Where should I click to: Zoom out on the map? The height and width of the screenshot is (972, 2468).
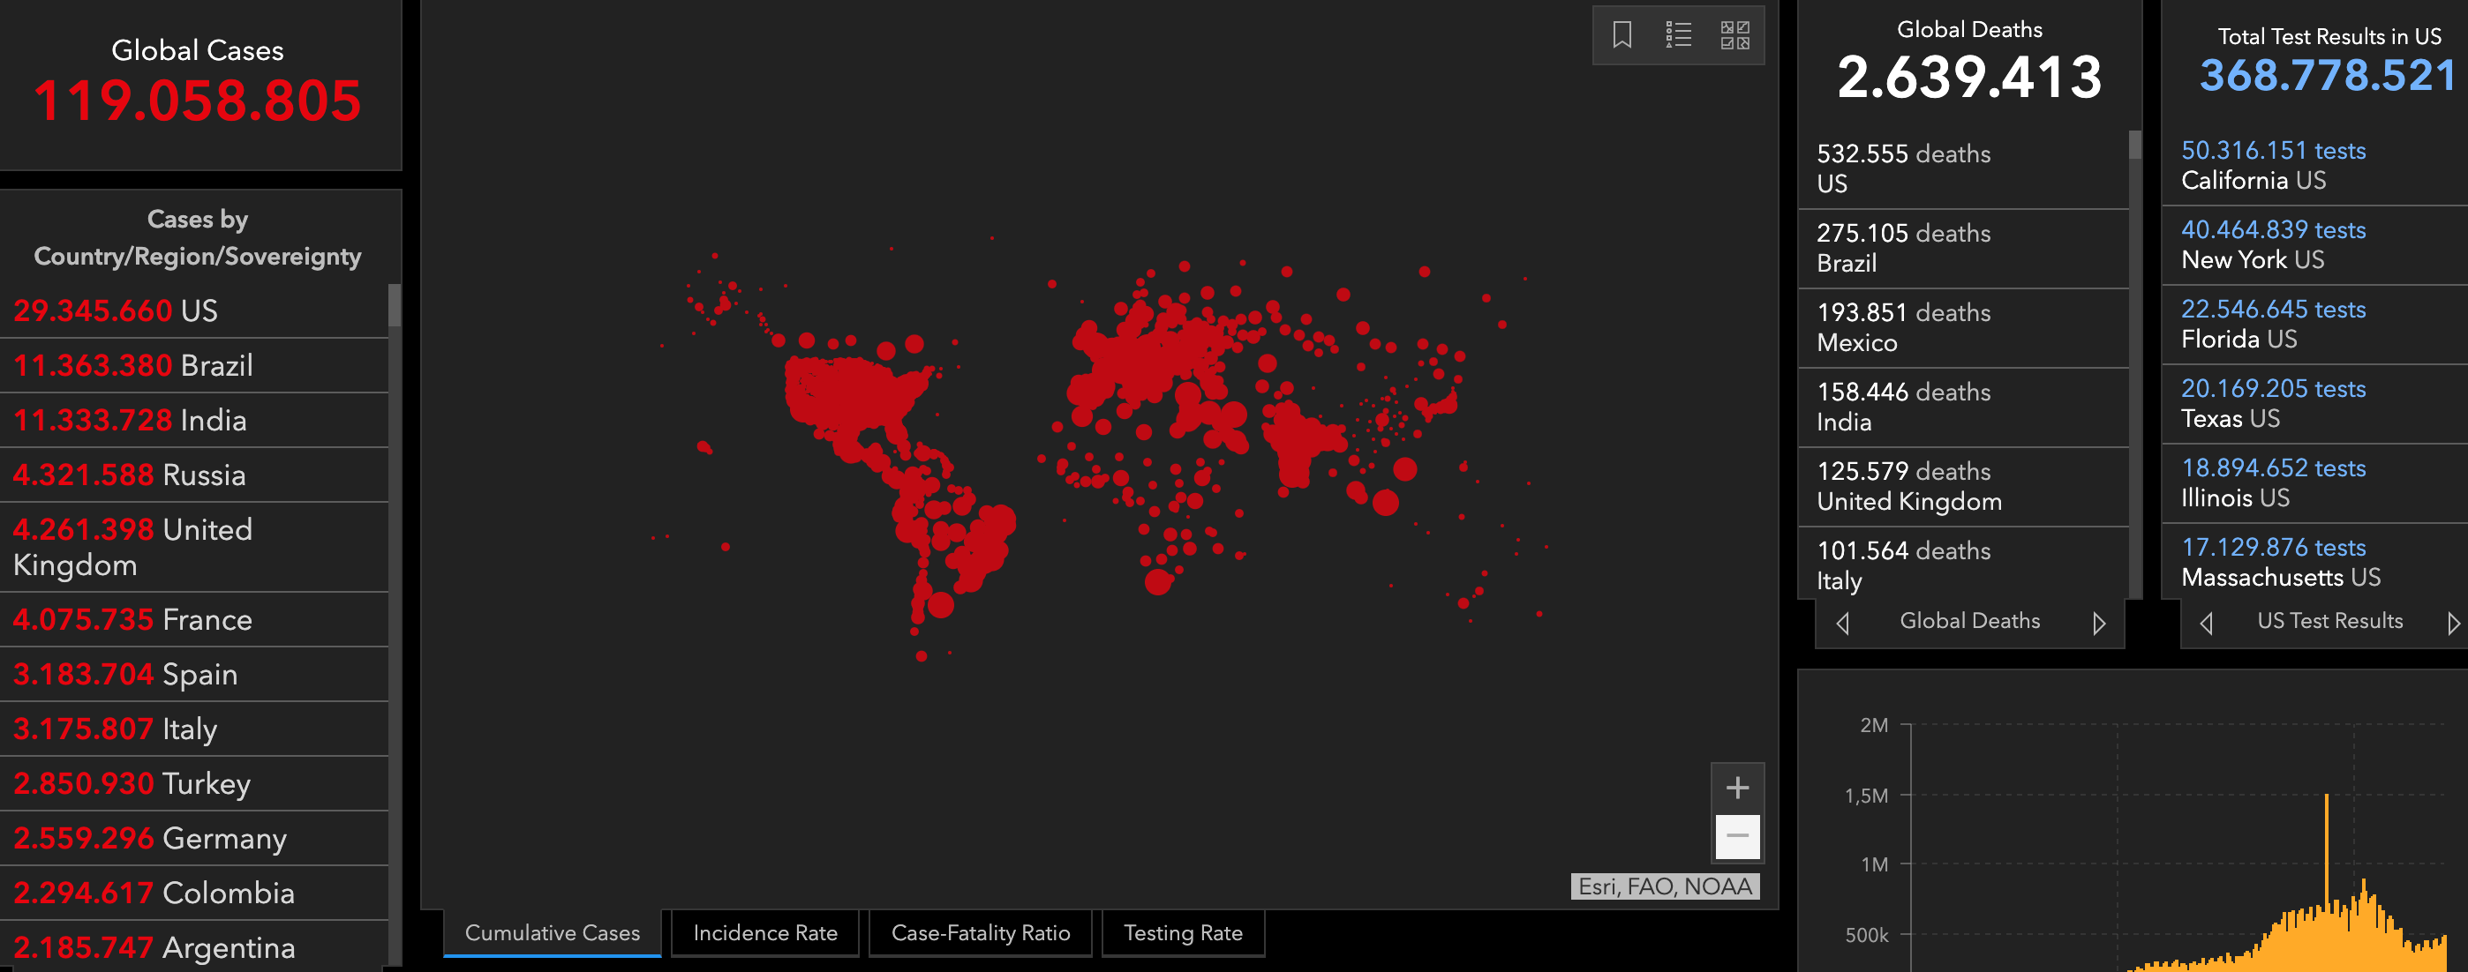tap(1737, 836)
